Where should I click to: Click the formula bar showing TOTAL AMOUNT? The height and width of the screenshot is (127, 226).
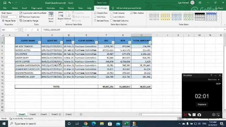tap(133, 30)
